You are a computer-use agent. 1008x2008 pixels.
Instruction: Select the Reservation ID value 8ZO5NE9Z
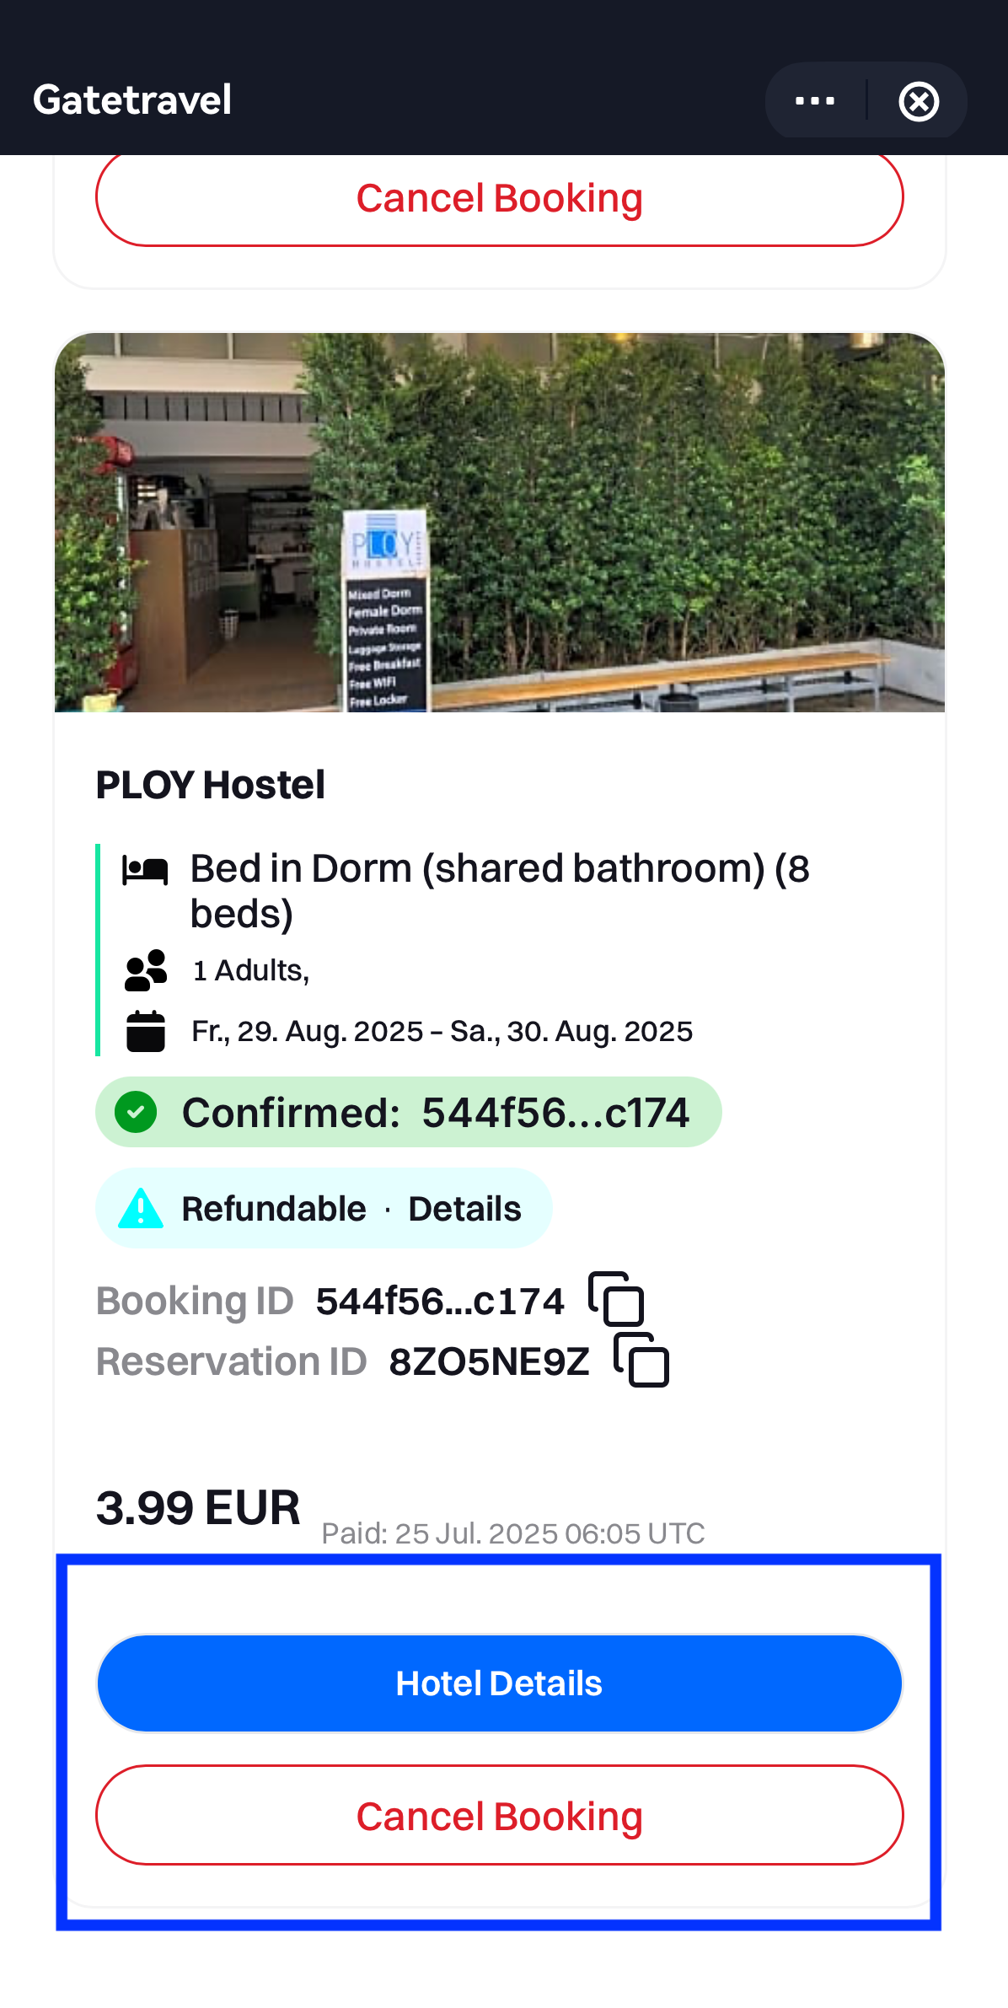489,1361
